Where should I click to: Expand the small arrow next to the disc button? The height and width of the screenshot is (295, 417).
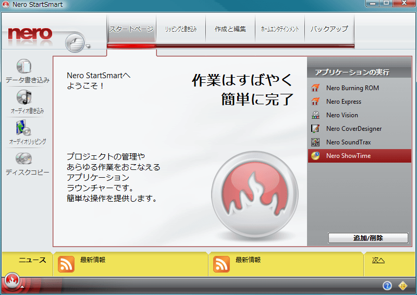click(x=88, y=46)
